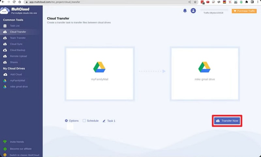Open Cloud Sync tool
This screenshot has width=261, height=157.
[x=16, y=44]
